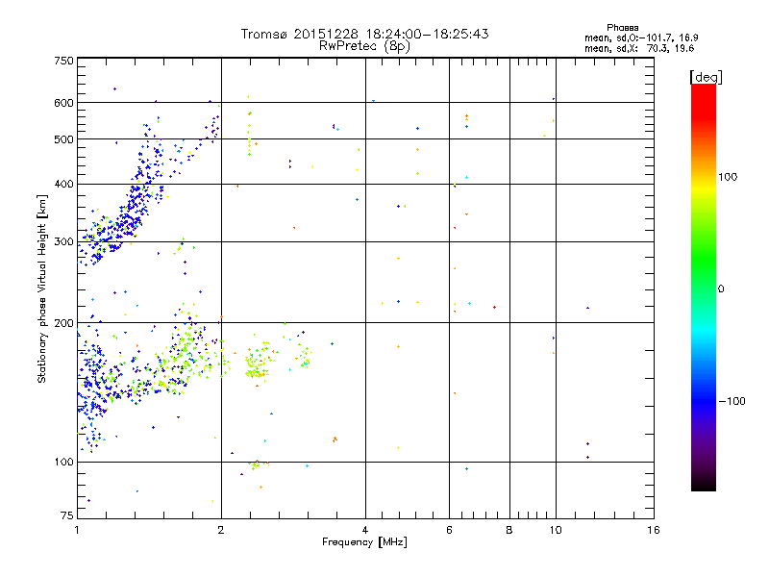Click the height axis tick label "100" on the left axis

tap(63, 463)
